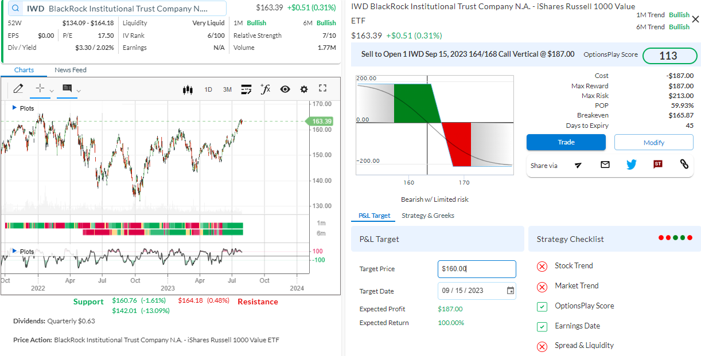Select the annotation comment tool

tap(67, 88)
